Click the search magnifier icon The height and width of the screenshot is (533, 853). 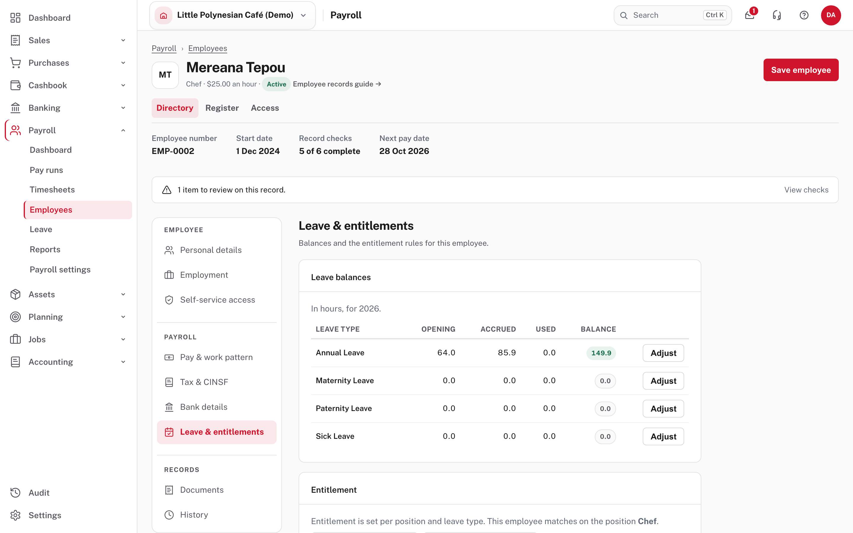[623, 15]
